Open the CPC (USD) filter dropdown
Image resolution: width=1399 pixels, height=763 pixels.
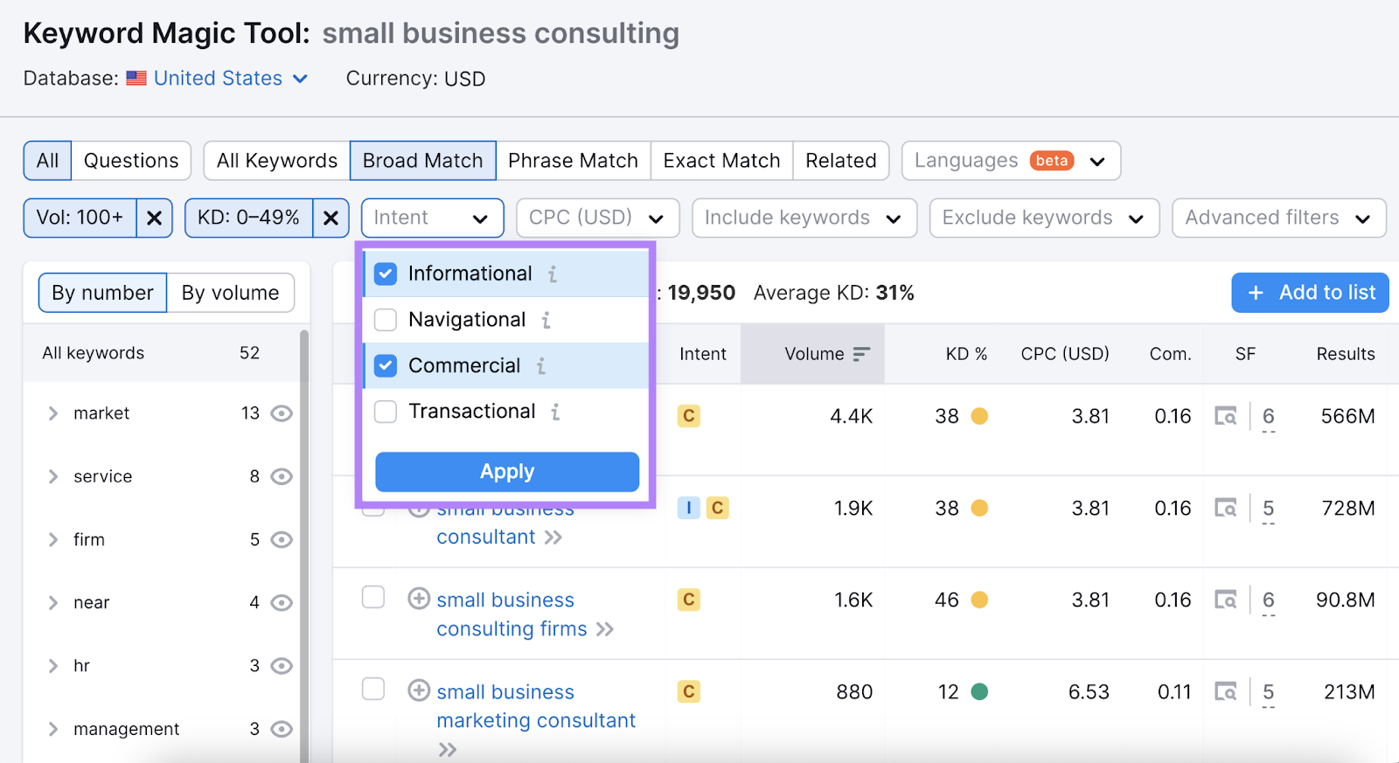tap(597, 218)
